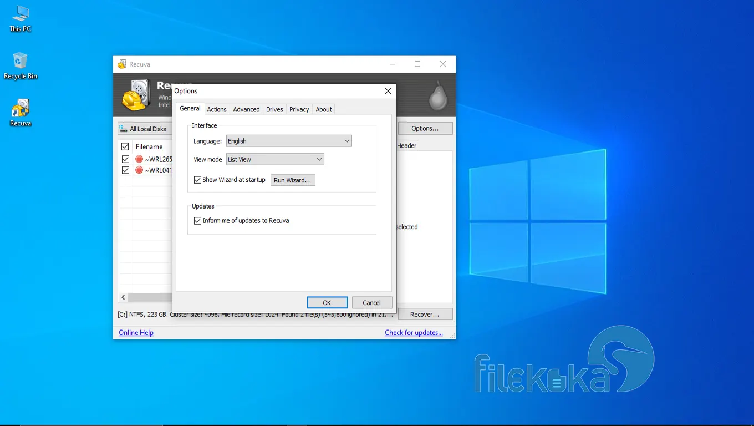The image size is (754, 426).
Task: Open the View mode List View dropdown
Action: [x=275, y=159]
